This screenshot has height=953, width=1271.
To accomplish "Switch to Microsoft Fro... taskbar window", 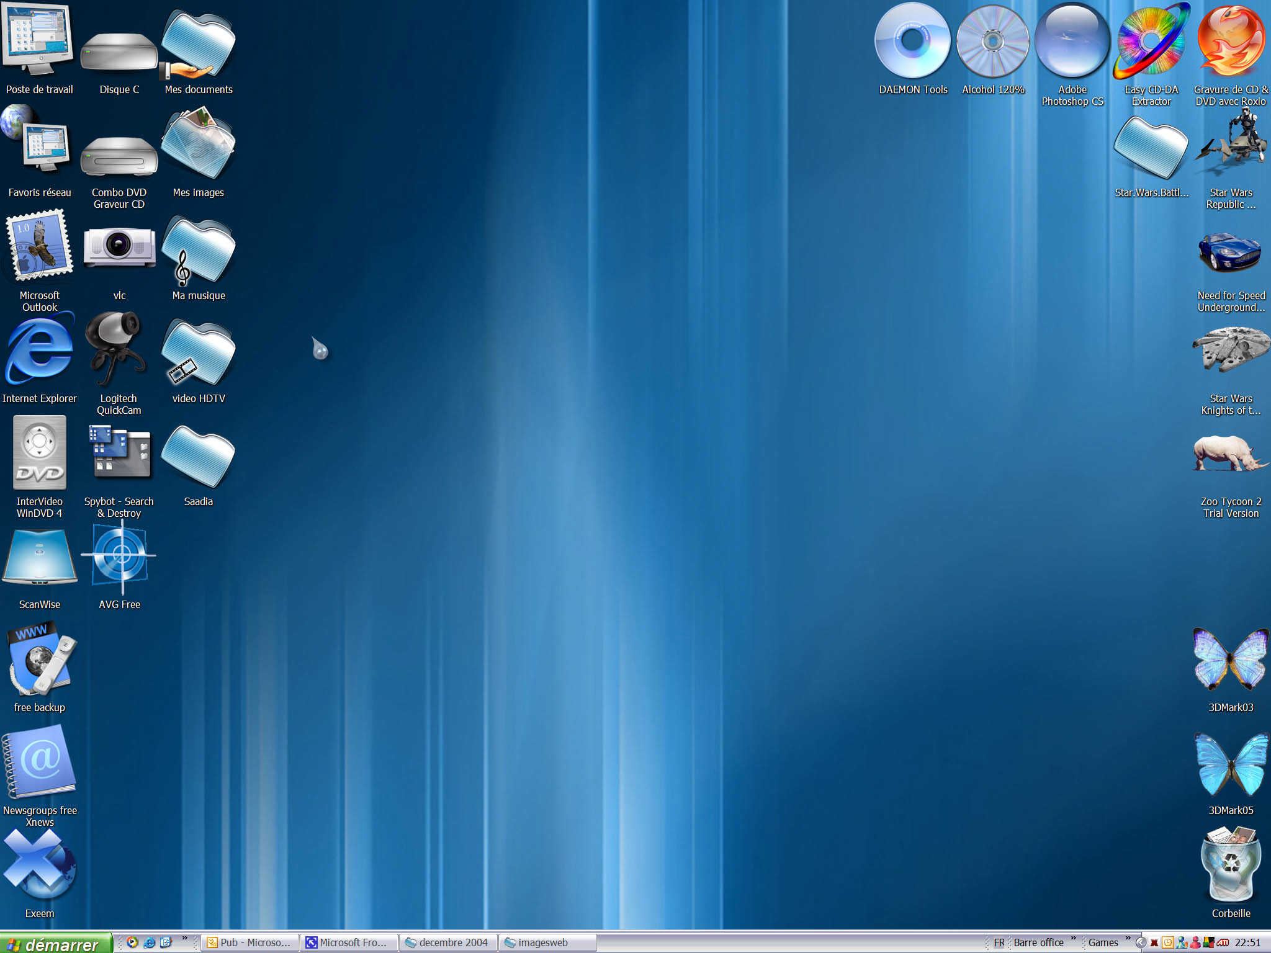I will pos(349,942).
